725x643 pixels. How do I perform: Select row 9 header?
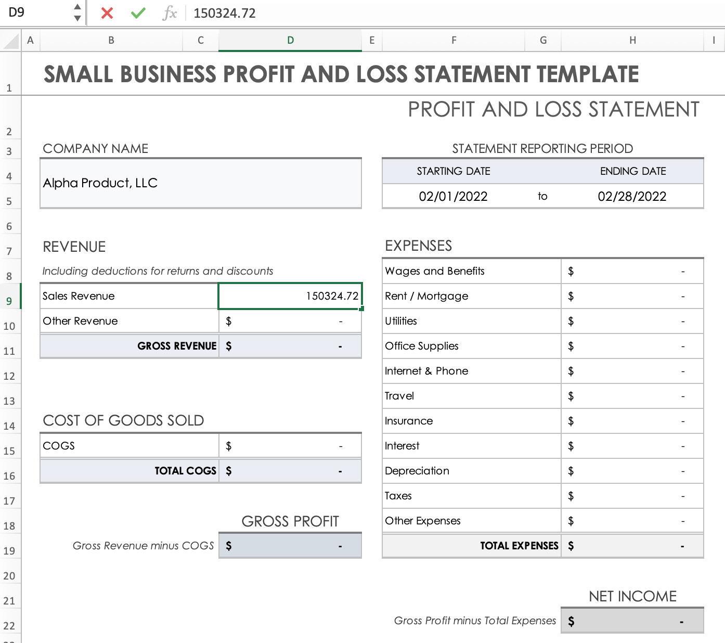[x=9, y=301]
